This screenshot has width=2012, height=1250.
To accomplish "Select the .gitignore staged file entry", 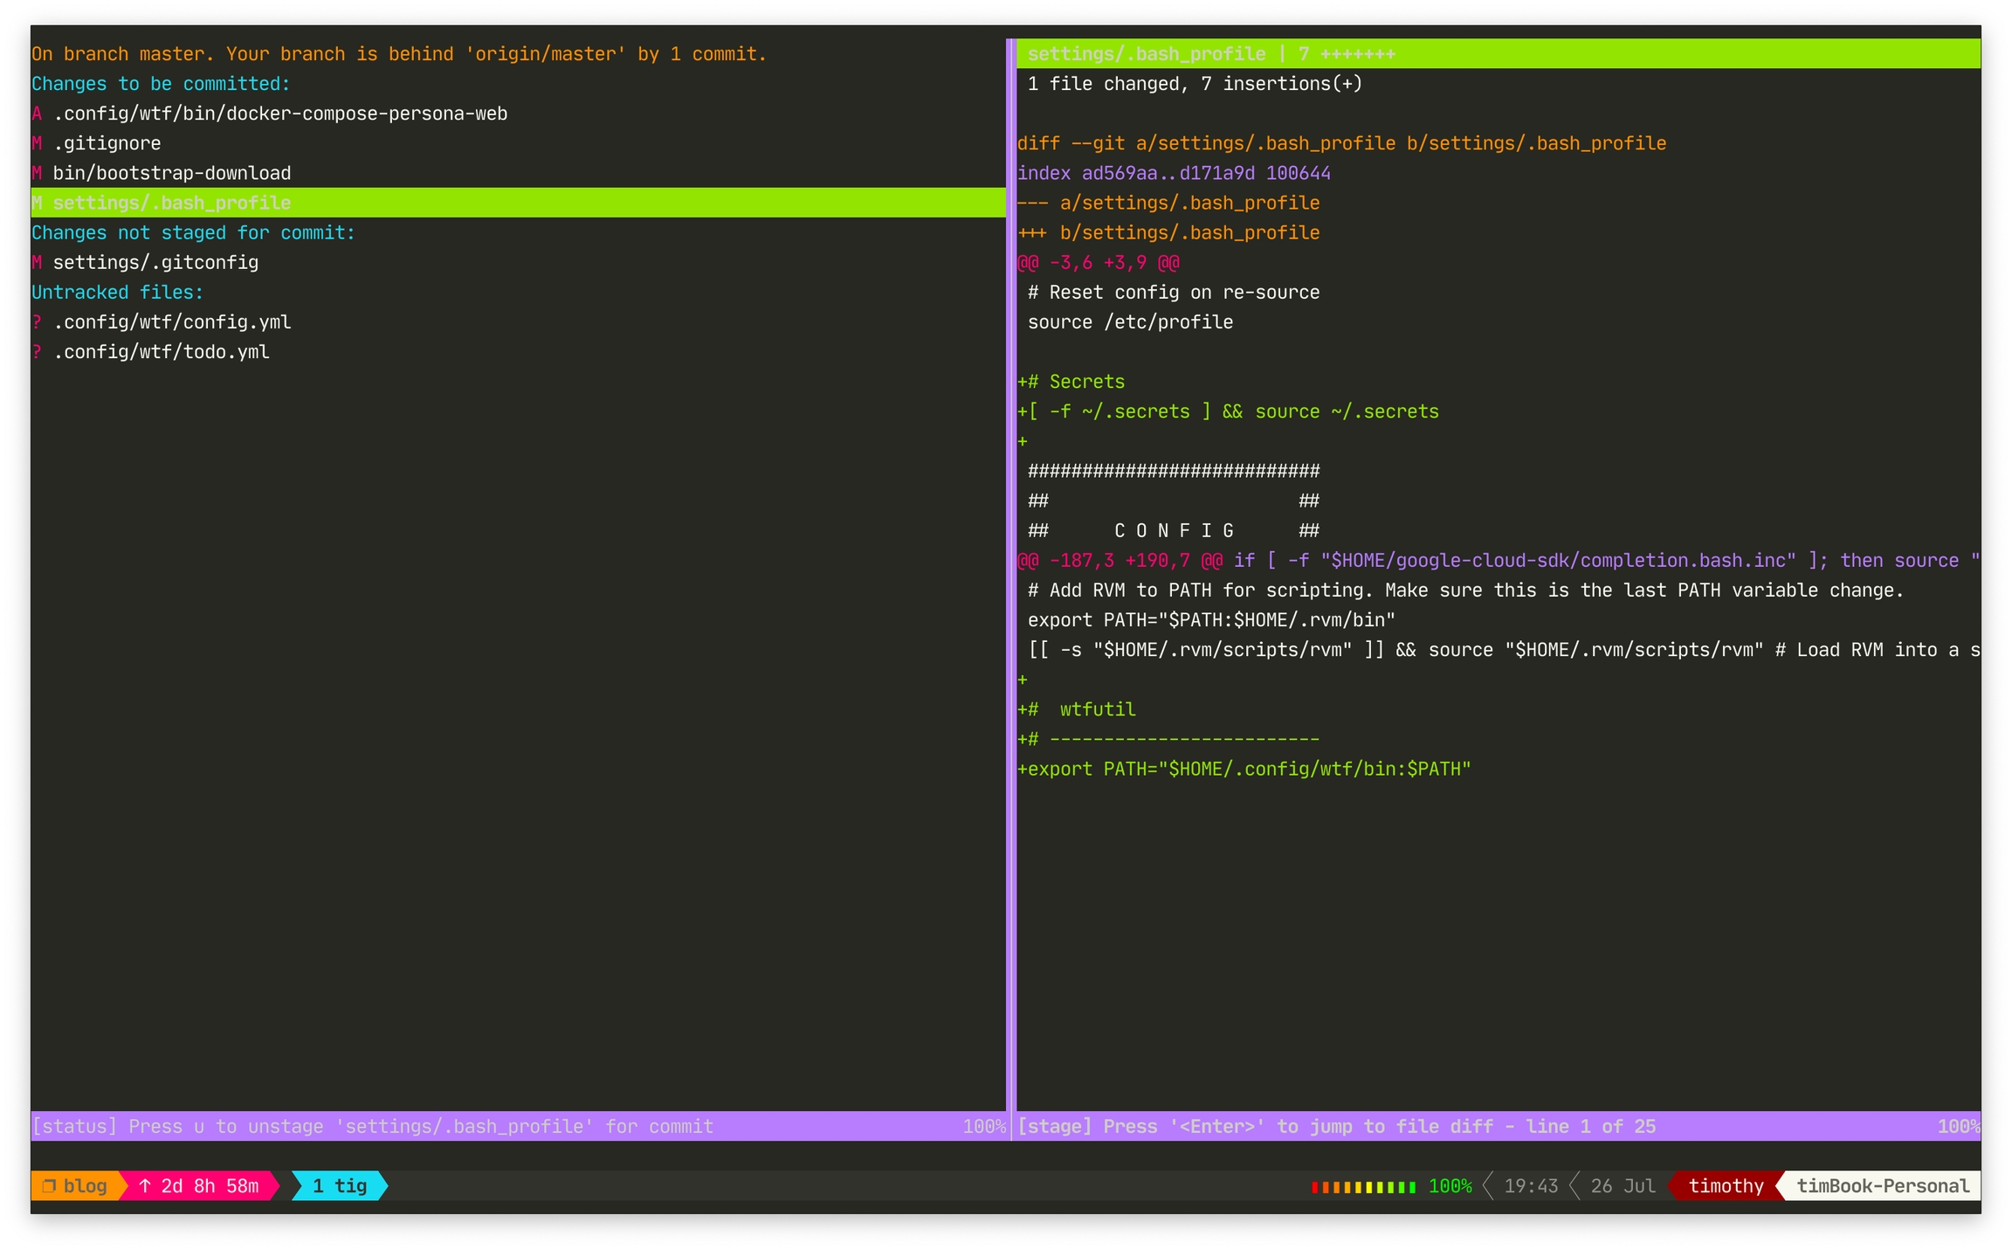I will [x=107, y=143].
